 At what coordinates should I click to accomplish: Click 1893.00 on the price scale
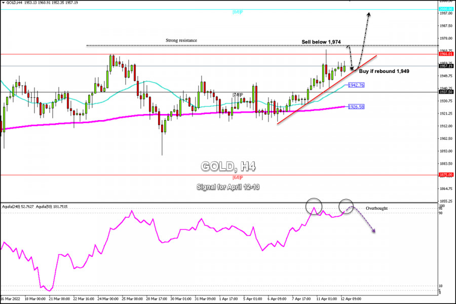(x=446, y=151)
